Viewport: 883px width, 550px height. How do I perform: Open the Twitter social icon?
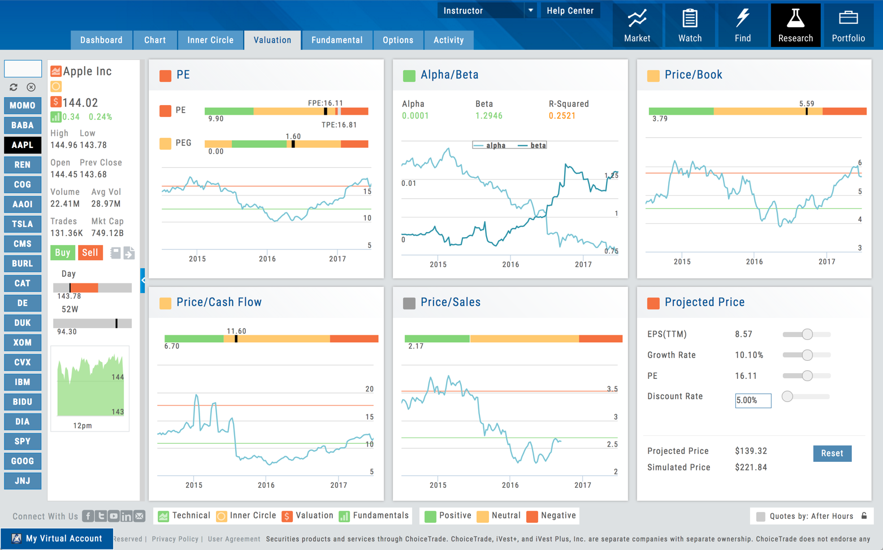[101, 516]
